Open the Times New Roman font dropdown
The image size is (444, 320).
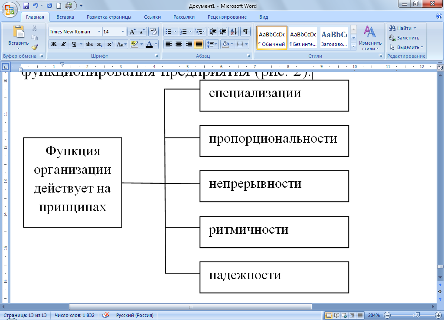coord(98,32)
